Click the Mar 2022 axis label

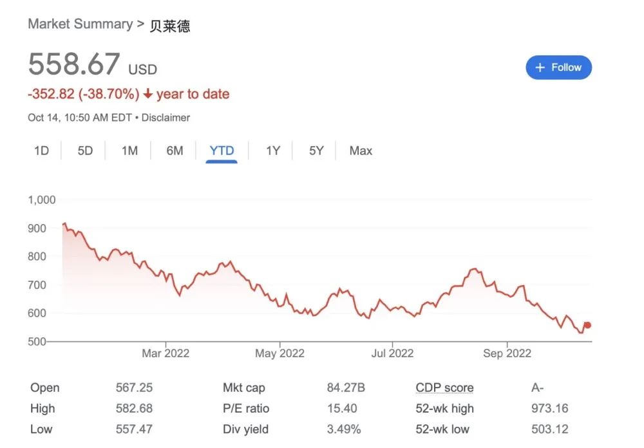(166, 353)
